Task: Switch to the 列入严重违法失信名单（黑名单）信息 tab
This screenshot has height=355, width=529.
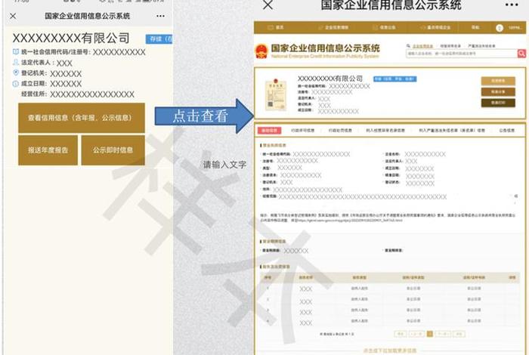Action: (x=452, y=130)
